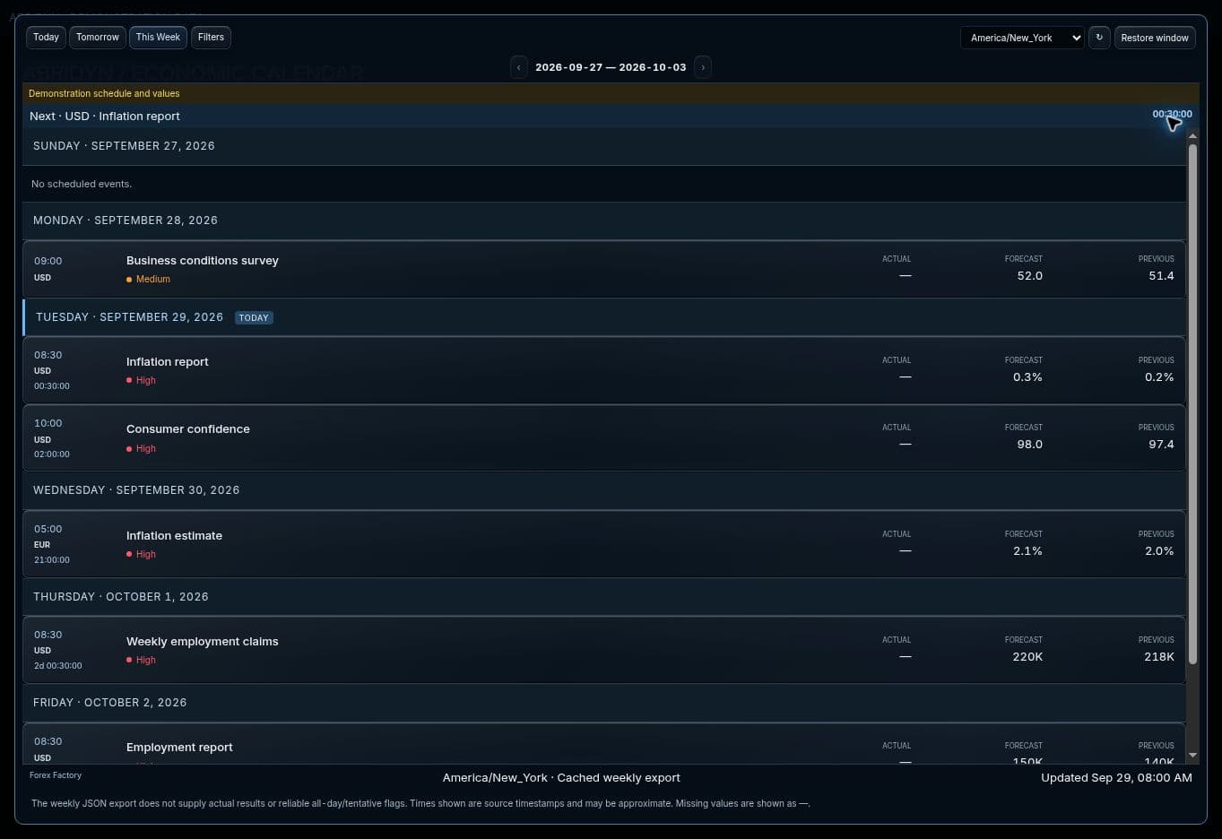Click scrollbar up arrow
This screenshot has width=1222, height=839.
[1192, 135]
